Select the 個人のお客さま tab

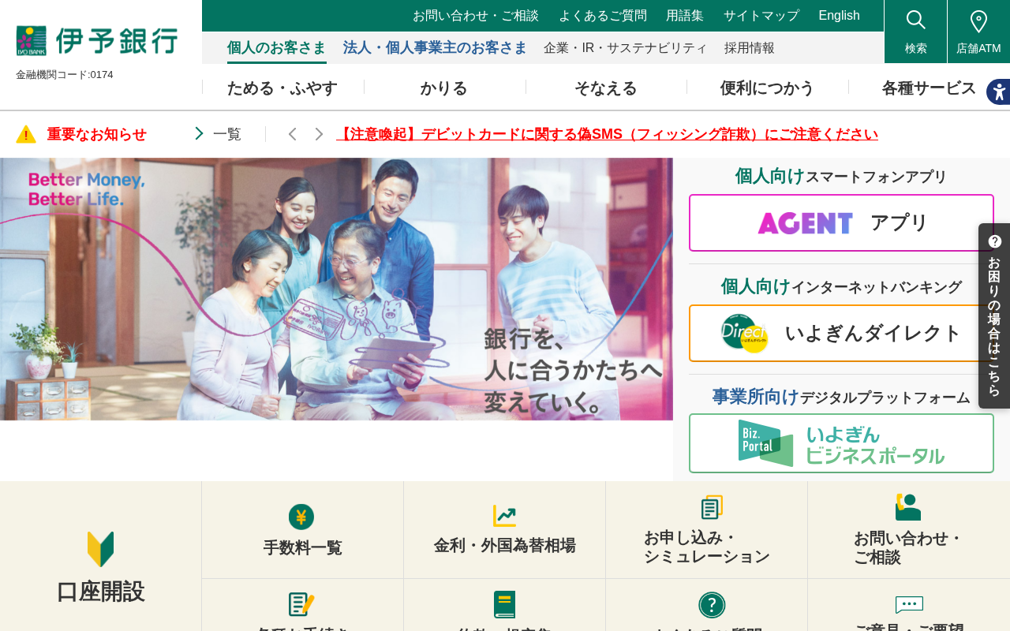point(277,47)
